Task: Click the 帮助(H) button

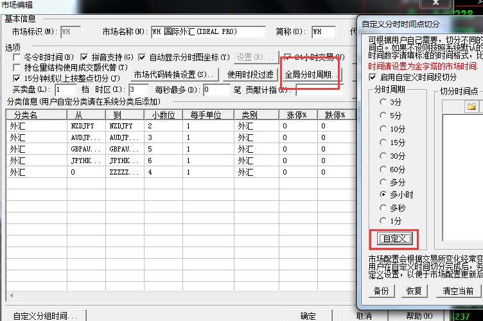Action: 419,316
